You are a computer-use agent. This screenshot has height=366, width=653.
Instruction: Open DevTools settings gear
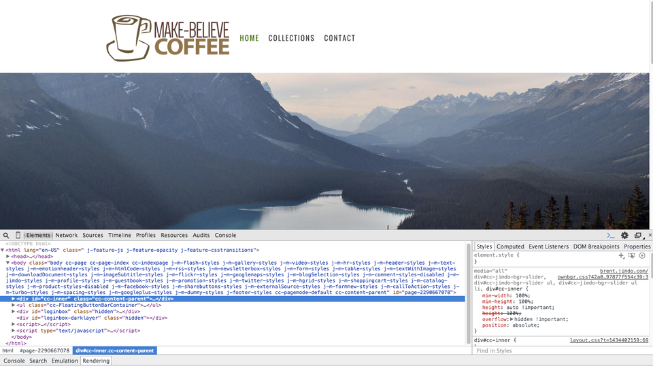click(624, 236)
